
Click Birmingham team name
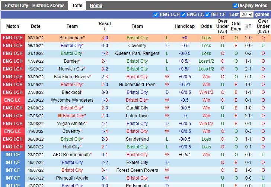(x=71, y=38)
